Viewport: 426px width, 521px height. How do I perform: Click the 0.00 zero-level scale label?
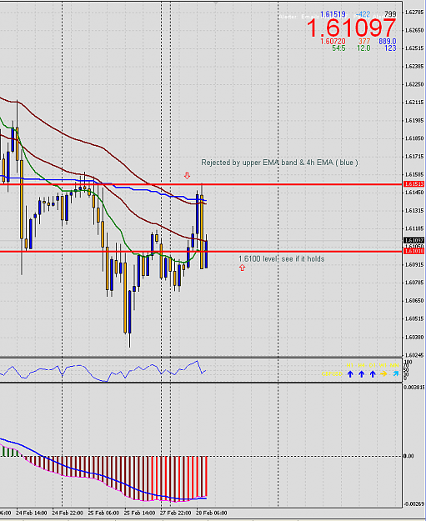[x=408, y=456]
